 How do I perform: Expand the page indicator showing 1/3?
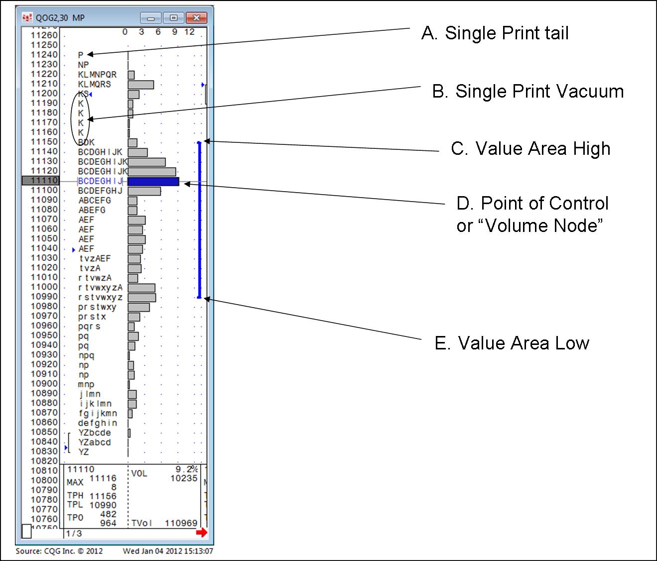coord(73,532)
